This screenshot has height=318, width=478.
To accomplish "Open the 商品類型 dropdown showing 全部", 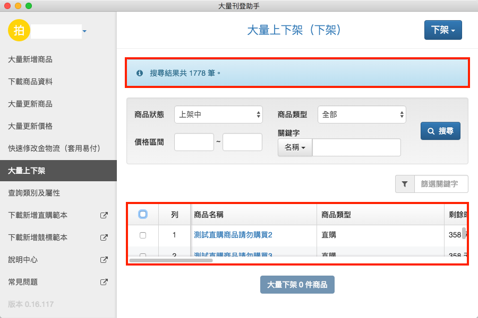I will coord(361,114).
